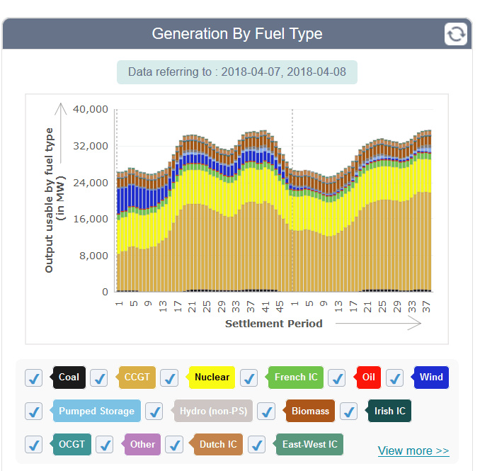Toggle the CCGT checkbox
Image resolution: width=480 pixels, height=471 pixels.
point(99,378)
